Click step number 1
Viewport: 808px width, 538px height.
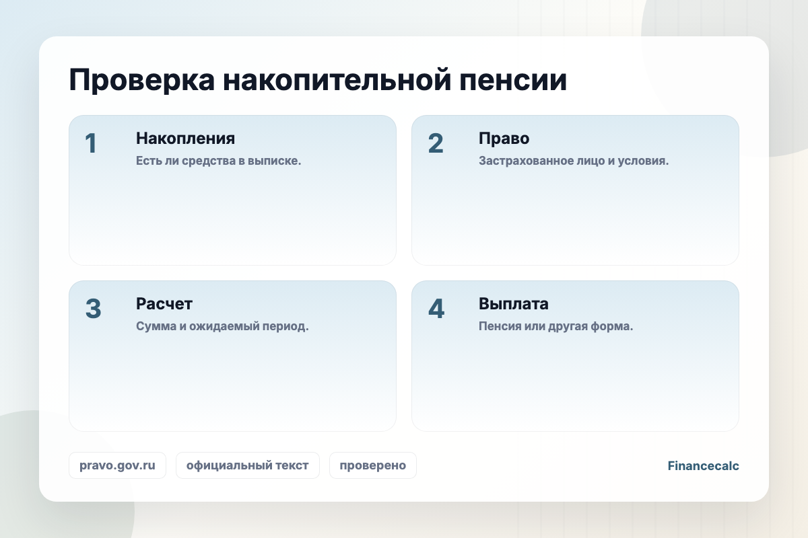[x=91, y=143]
